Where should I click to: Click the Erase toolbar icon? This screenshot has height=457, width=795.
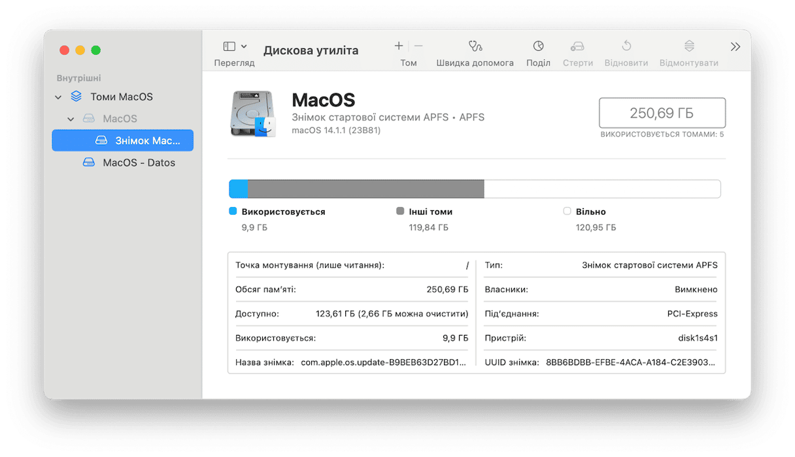577,46
